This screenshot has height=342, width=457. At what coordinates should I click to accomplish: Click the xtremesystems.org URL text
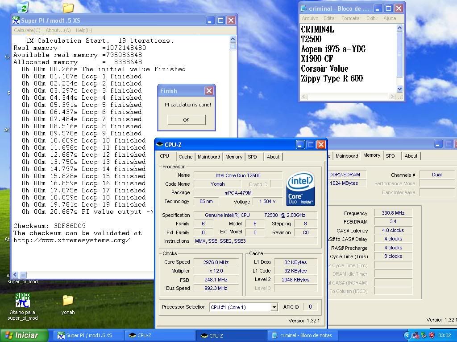click(72, 240)
